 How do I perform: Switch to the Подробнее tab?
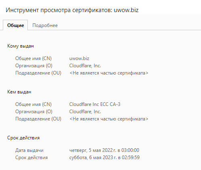(x=45, y=25)
